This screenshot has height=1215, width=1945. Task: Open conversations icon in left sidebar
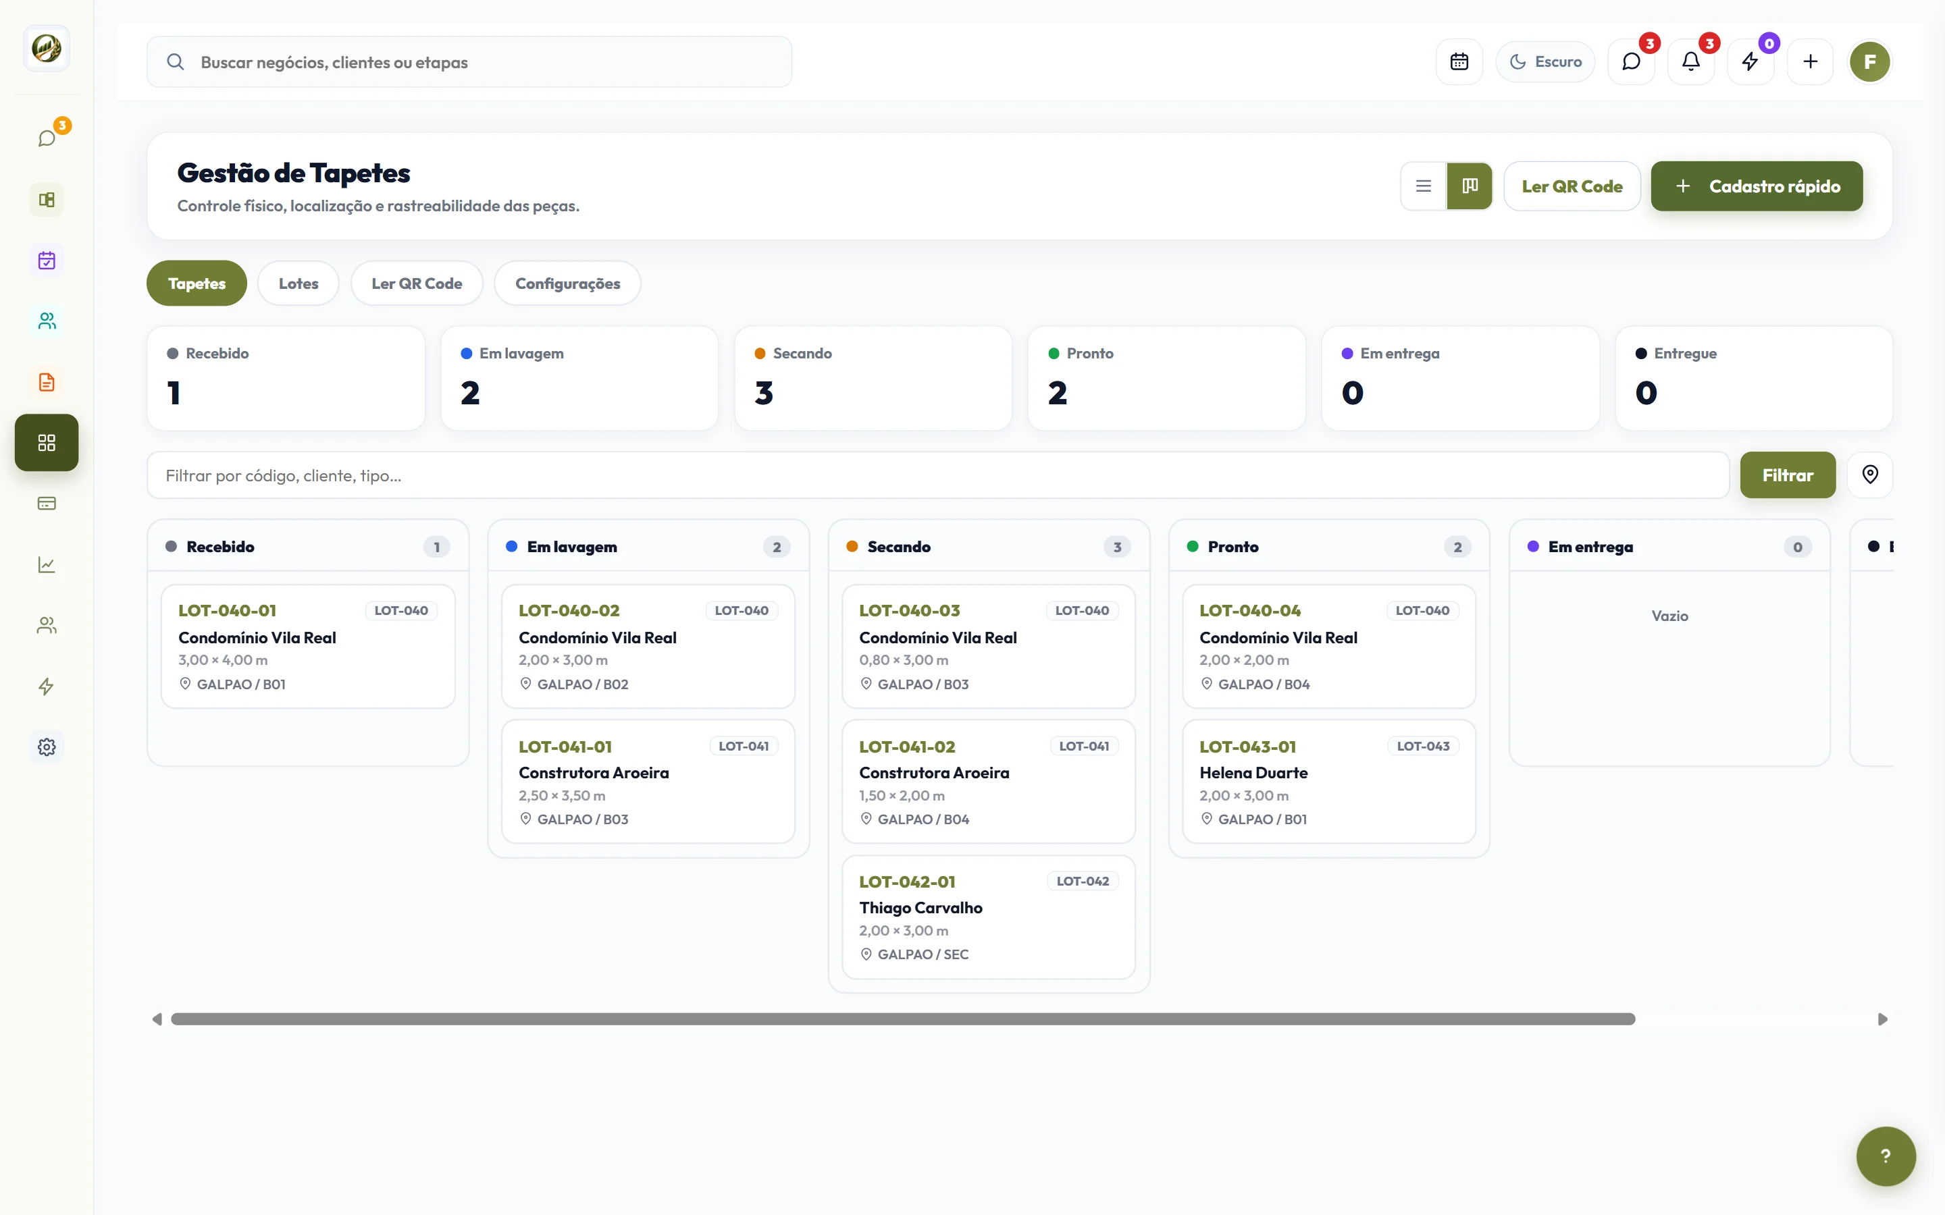pyautogui.click(x=47, y=138)
